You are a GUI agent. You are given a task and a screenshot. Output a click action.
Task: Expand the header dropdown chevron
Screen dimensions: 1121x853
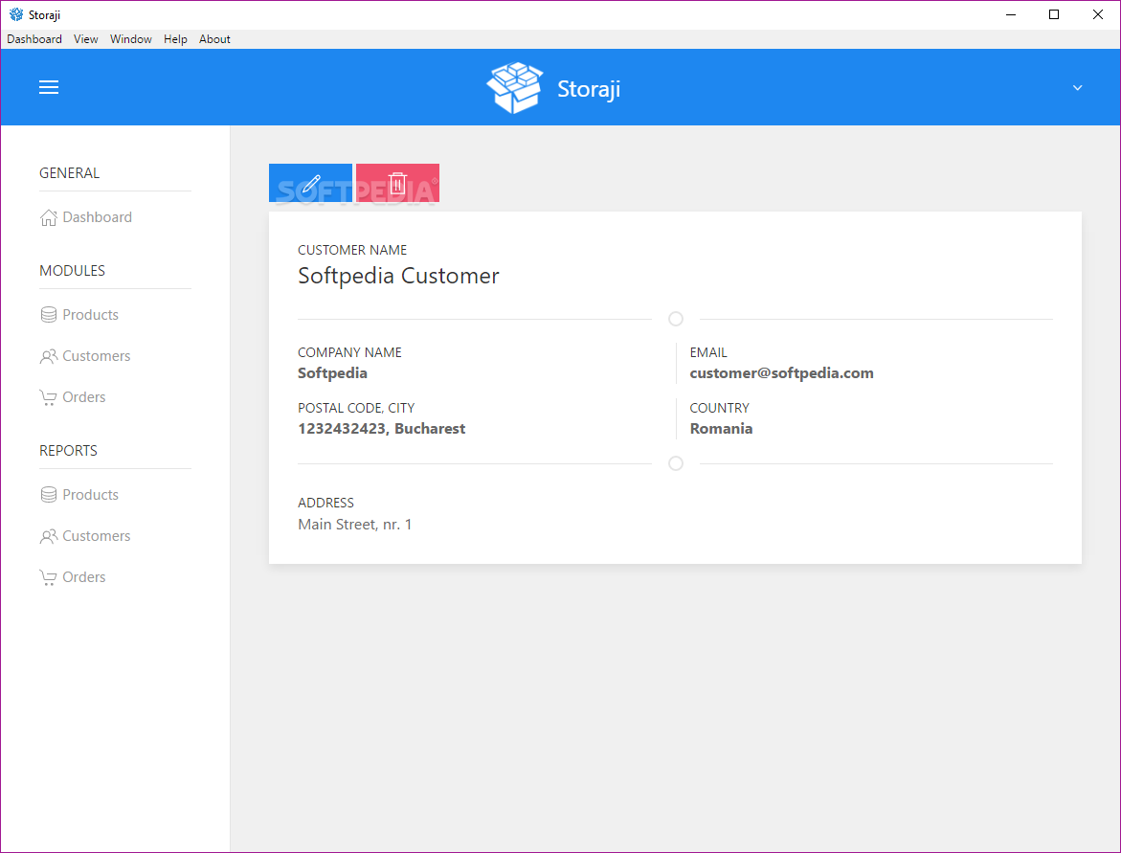(1077, 88)
